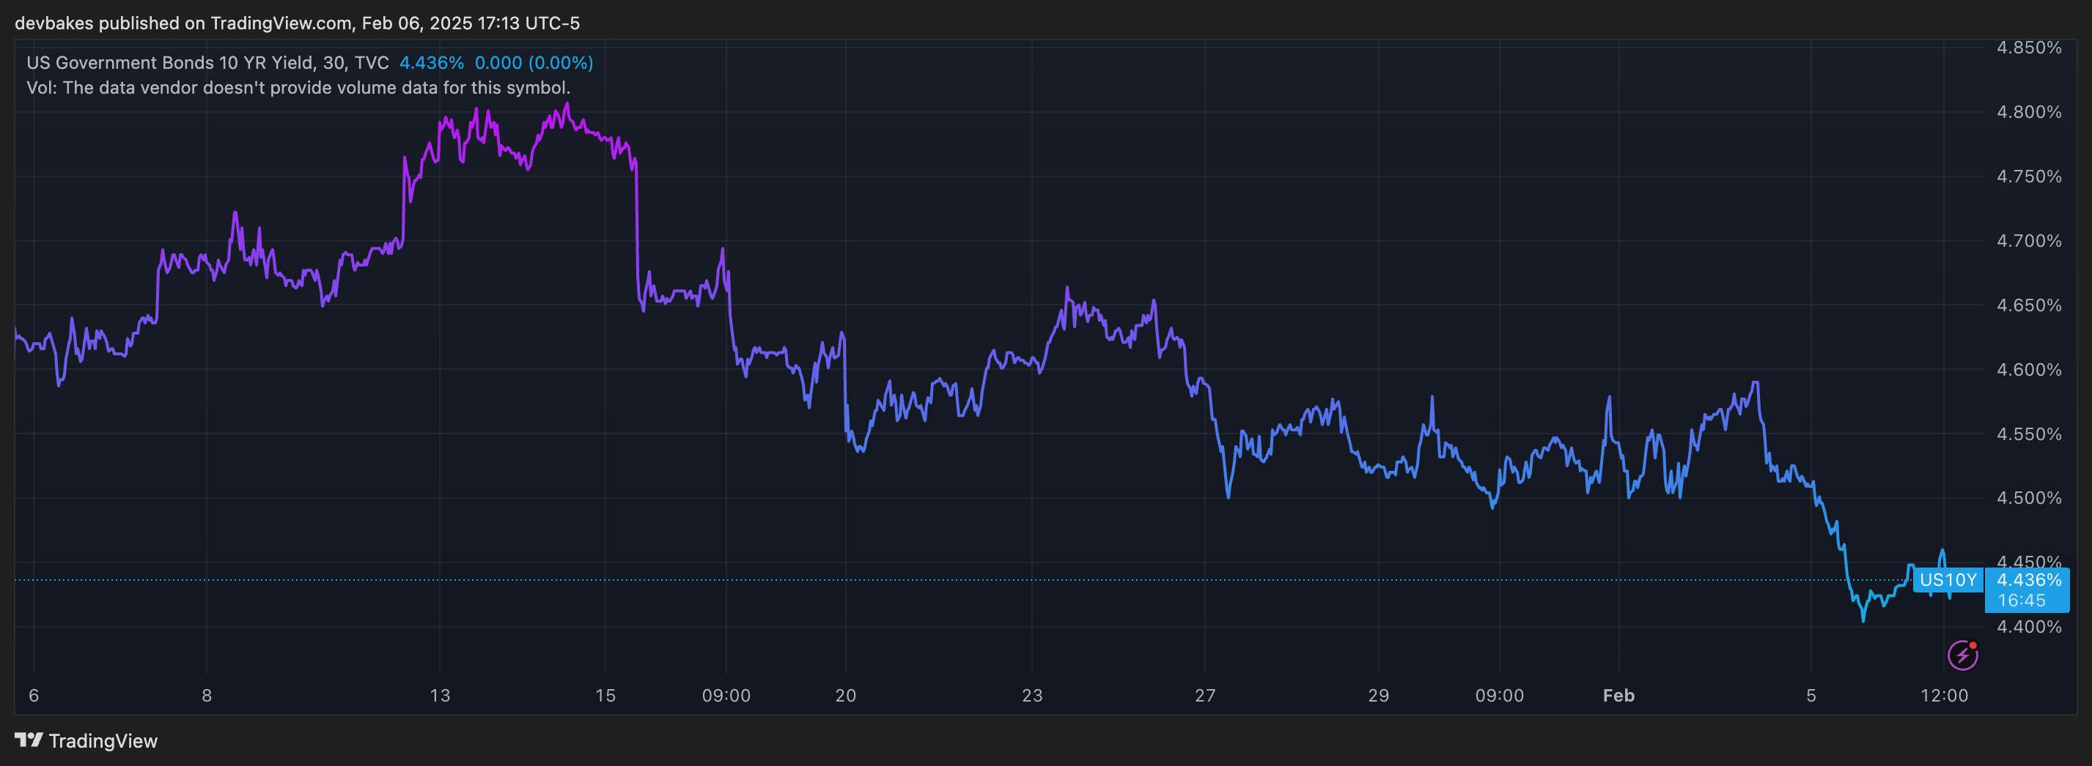Click the 16:45 countdown label
The image size is (2092, 766).
tap(2022, 601)
